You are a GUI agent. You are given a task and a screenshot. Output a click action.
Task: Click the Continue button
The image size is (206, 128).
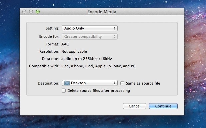coord(163,106)
